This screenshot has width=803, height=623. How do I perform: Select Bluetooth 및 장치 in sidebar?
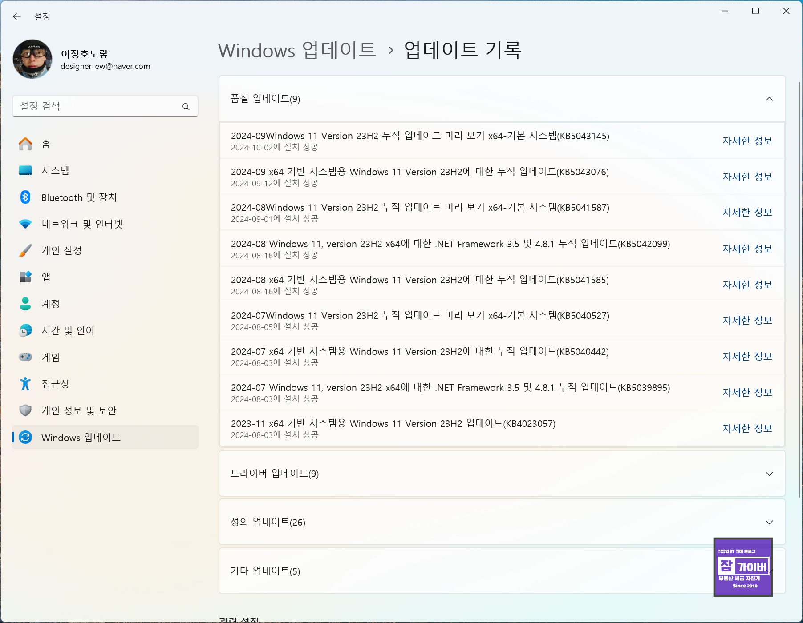point(105,197)
